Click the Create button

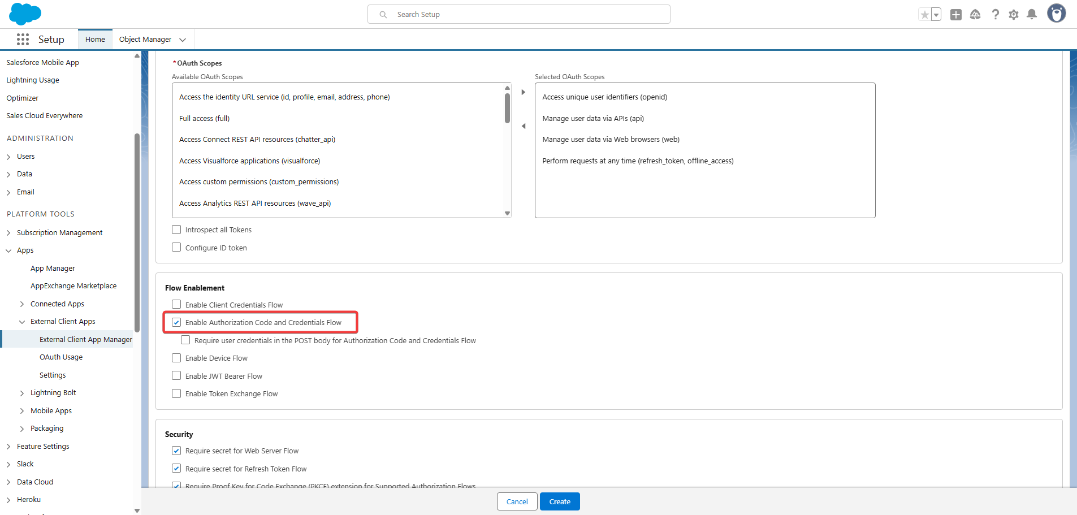point(560,501)
